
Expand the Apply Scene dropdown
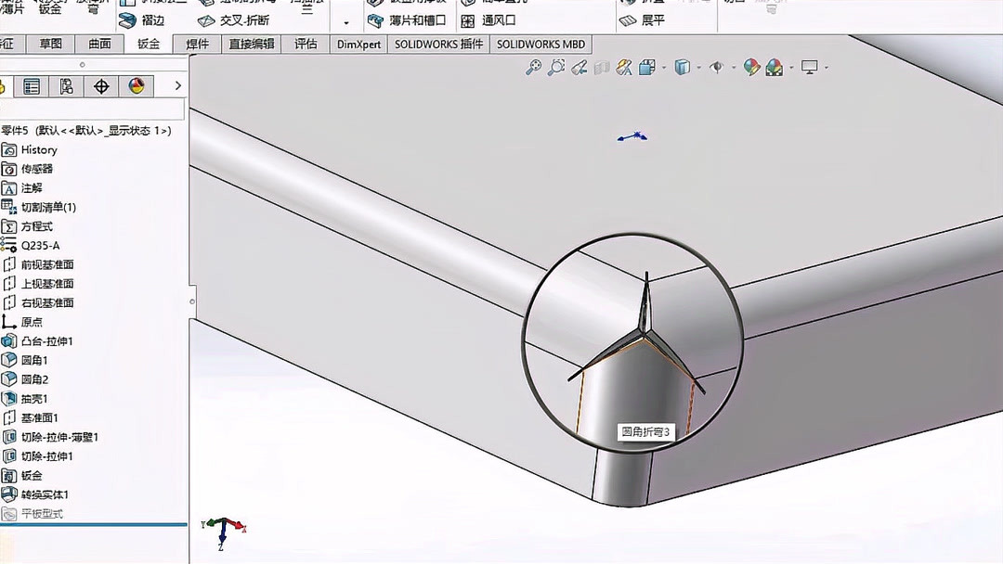point(790,67)
